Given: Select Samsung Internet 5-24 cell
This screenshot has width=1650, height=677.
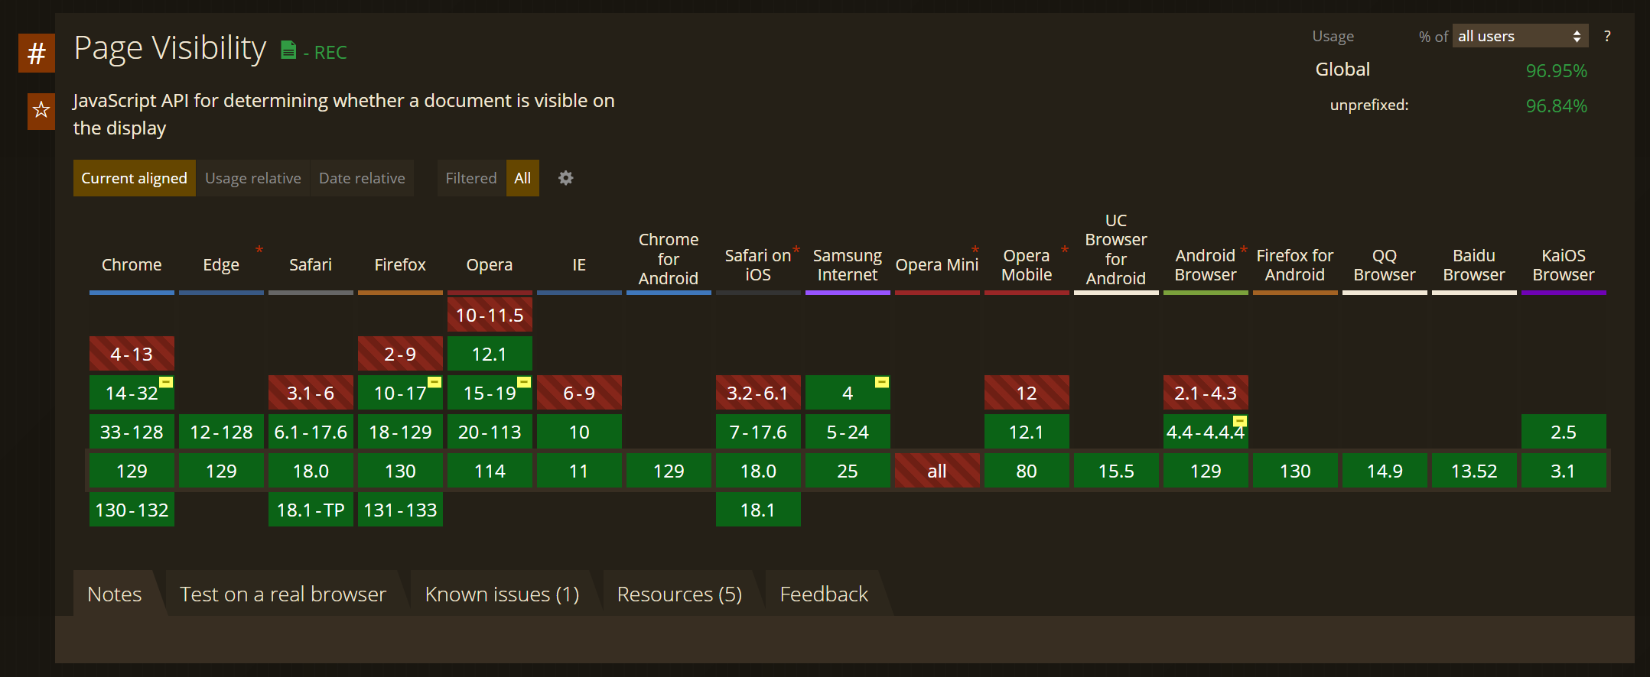Looking at the screenshot, I should (848, 432).
